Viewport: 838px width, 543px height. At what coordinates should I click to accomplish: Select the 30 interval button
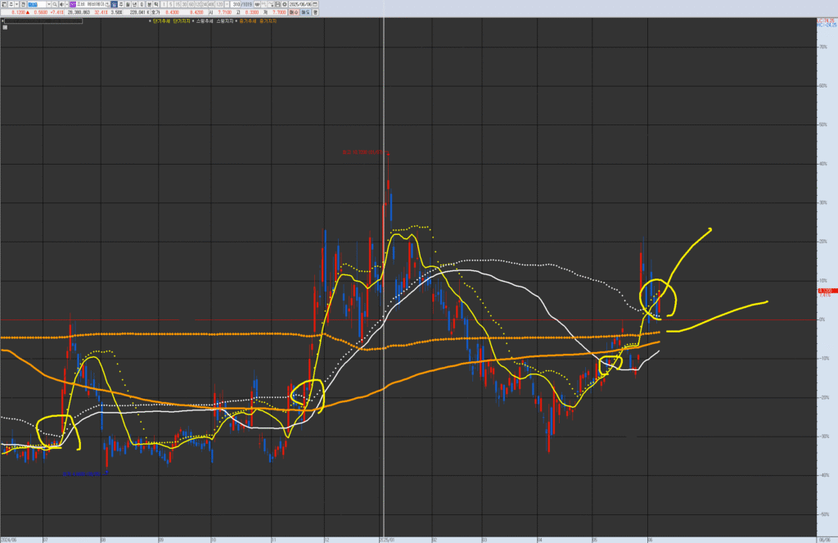click(x=184, y=4)
